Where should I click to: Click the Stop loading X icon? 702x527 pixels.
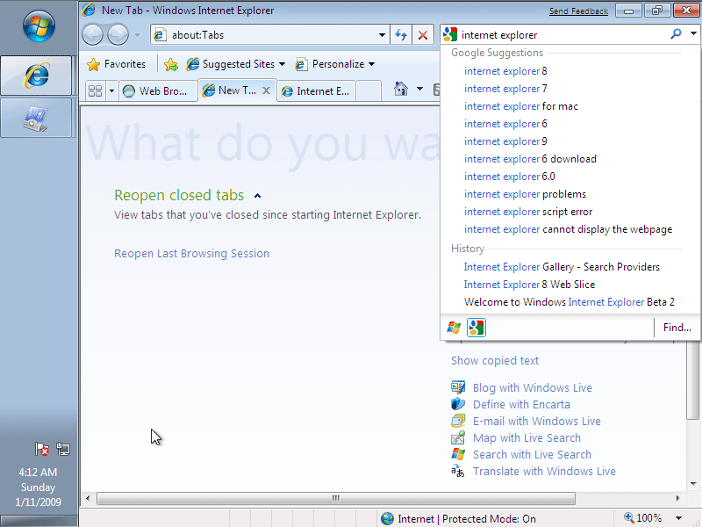tap(423, 35)
